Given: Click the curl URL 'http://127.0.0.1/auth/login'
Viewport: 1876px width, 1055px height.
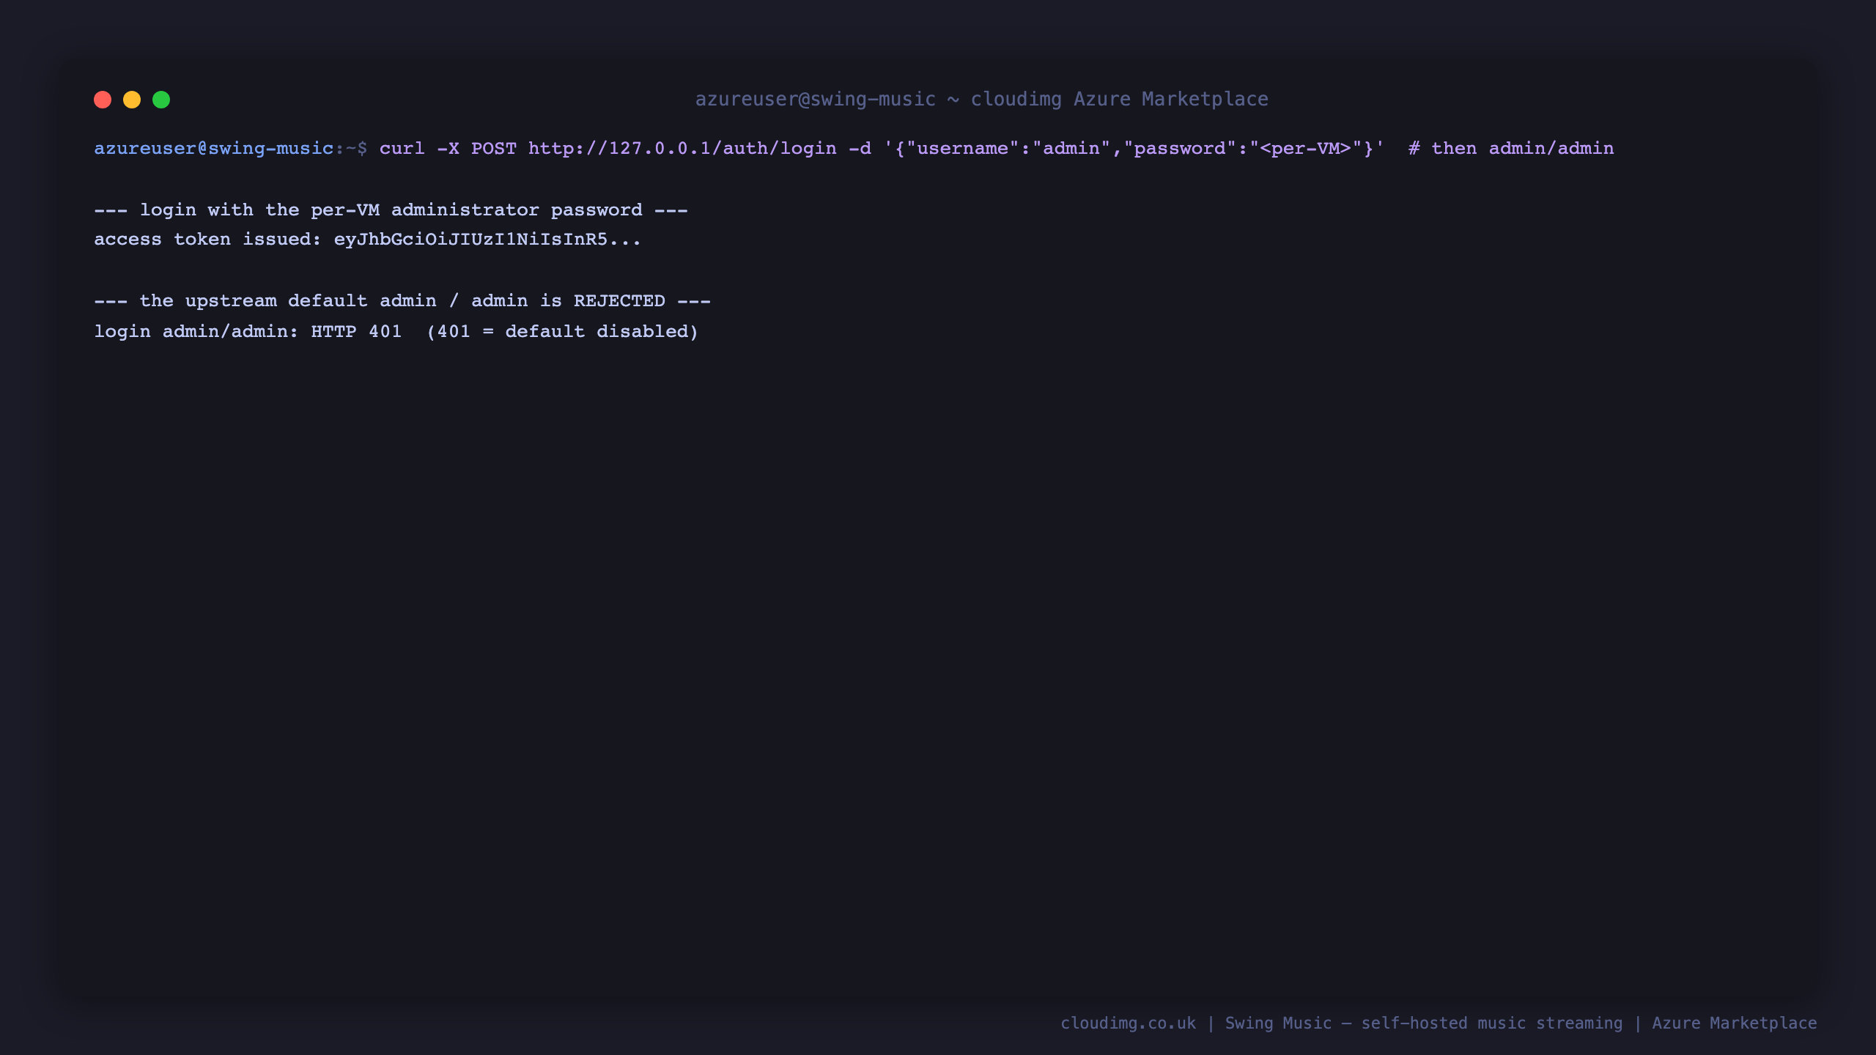Looking at the screenshot, I should click(682, 149).
